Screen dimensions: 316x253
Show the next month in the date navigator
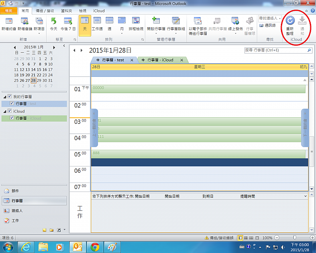pyautogui.click(x=54, y=47)
